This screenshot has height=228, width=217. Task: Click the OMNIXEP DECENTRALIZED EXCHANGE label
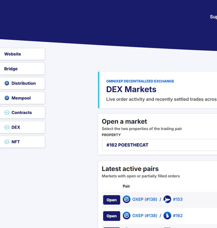[140, 81]
